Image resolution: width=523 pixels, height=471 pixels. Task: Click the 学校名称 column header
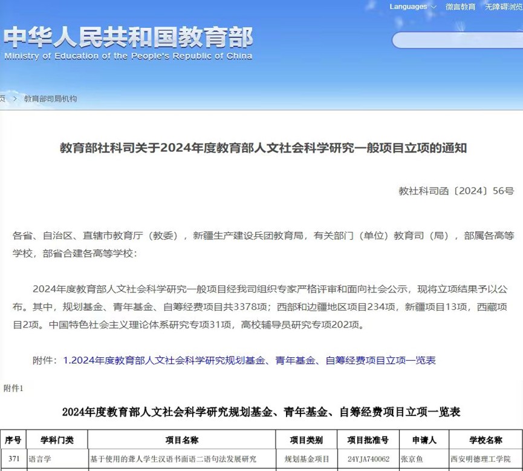pyautogui.click(x=486, y=440)
